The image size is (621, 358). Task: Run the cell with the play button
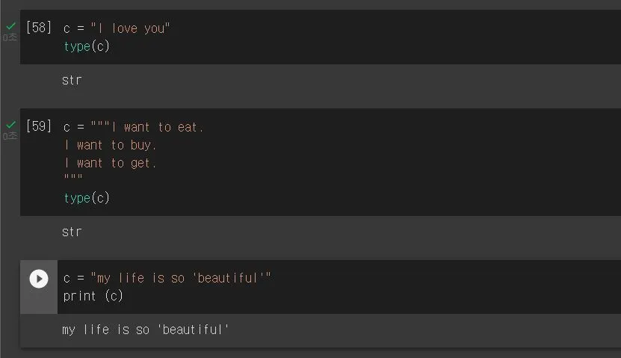point(39,279)
